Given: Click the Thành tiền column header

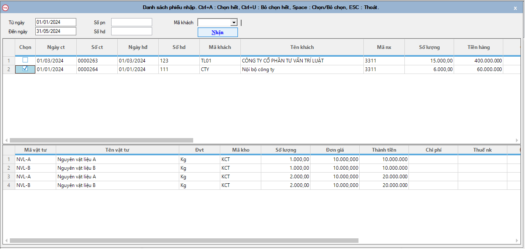Looking at the screenshot, I should pyautogui.click(x=384, y=150).
